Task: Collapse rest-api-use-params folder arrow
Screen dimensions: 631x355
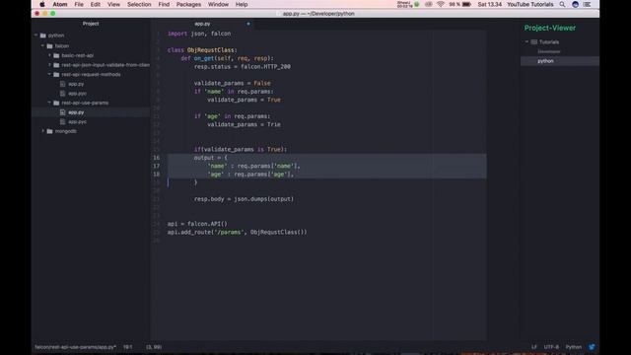Action: click(50, 103)
